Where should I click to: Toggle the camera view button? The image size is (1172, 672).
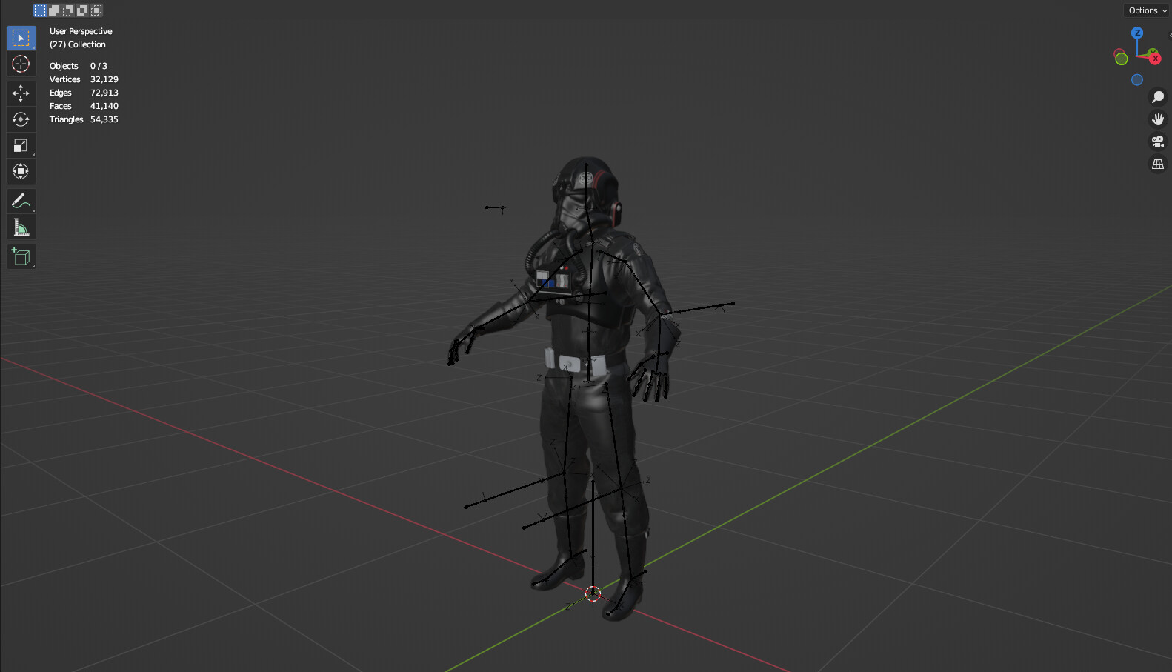[x=1158, y=142]
